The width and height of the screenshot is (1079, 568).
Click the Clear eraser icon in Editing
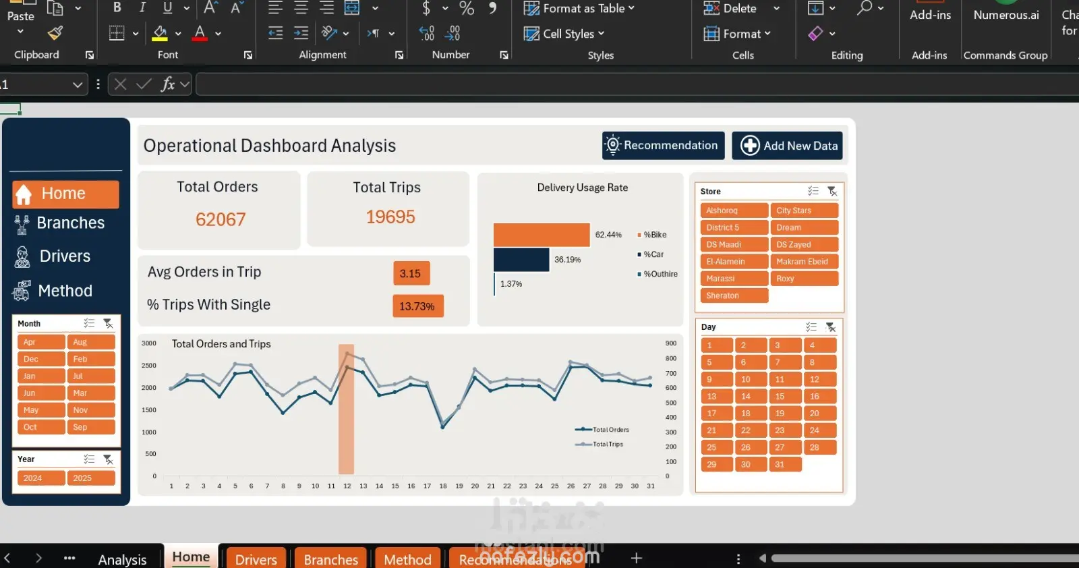[815, 33]
